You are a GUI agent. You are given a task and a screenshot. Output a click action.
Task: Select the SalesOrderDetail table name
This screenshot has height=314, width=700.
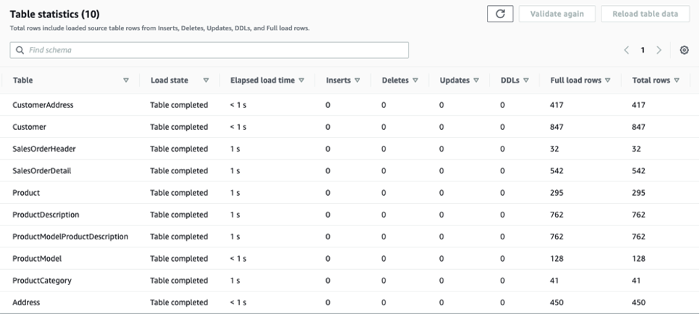click(x=41, y=170)
